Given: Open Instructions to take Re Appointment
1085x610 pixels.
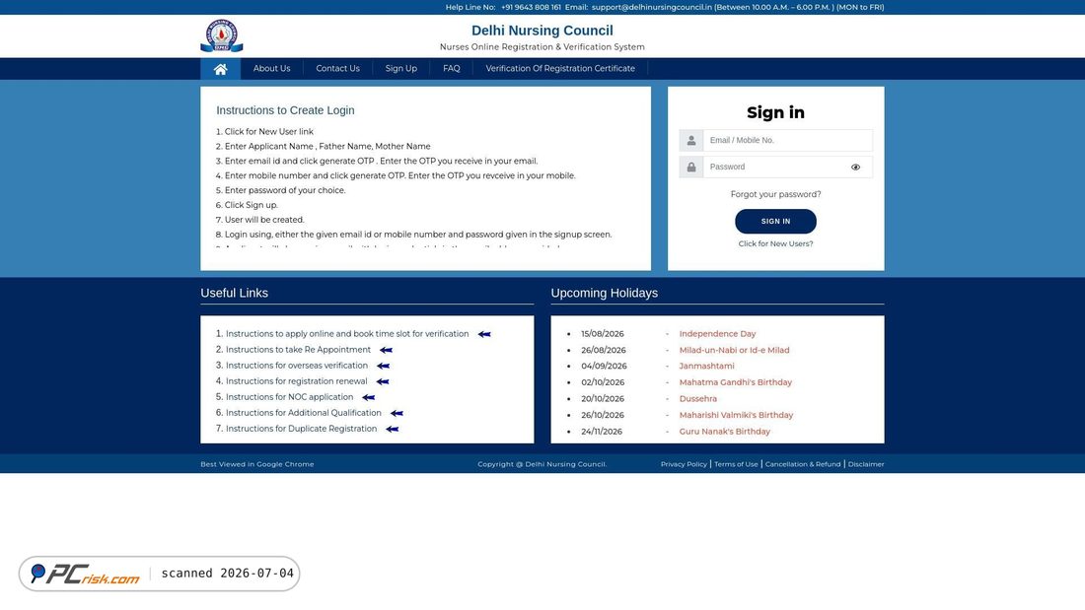Looking at the screenshot, I should pyautogui.click(x=298, y=350).
